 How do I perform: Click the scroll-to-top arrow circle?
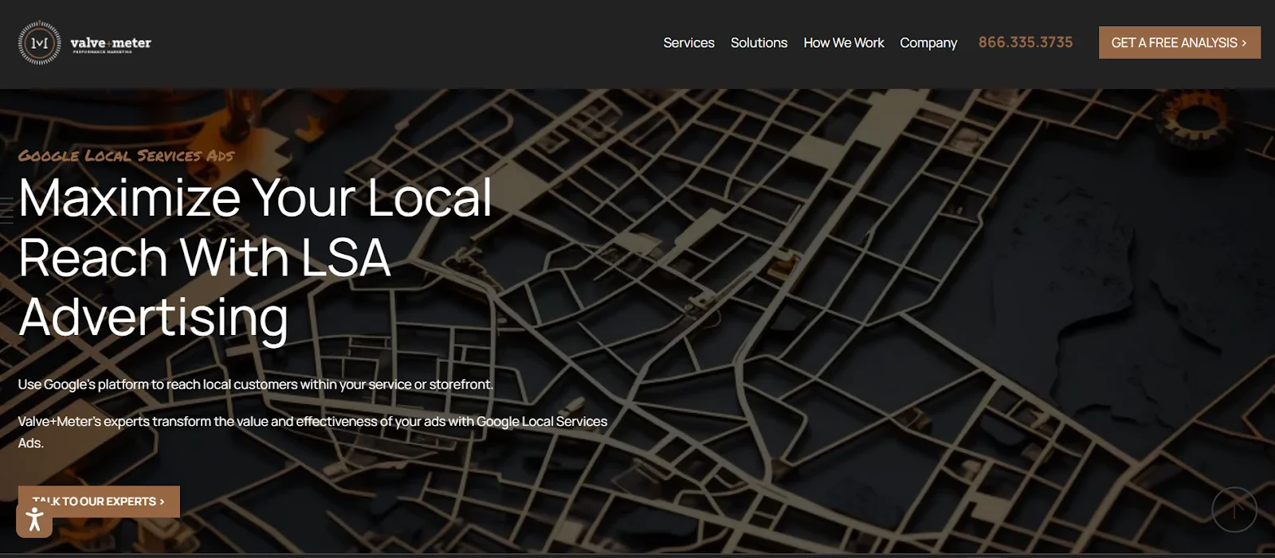coord(1234,509)
